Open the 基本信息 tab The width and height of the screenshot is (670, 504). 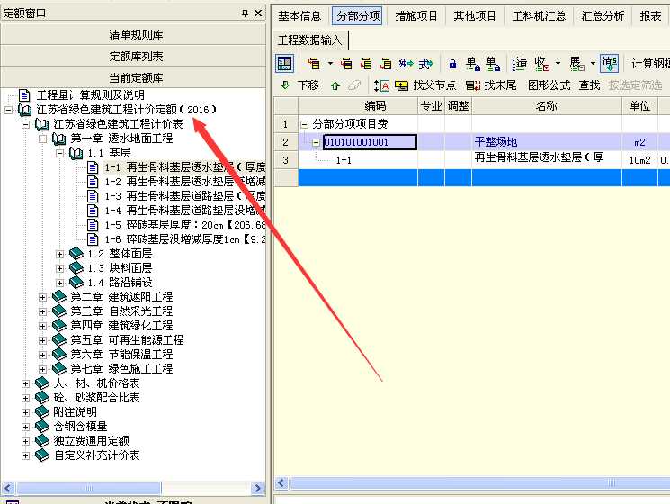[x=299, y=16]
